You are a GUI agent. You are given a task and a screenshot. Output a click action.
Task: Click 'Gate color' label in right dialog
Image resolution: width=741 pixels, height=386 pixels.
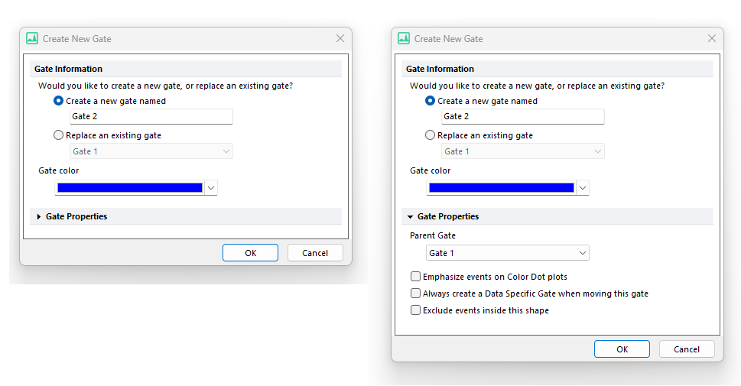tap(430, 170)
